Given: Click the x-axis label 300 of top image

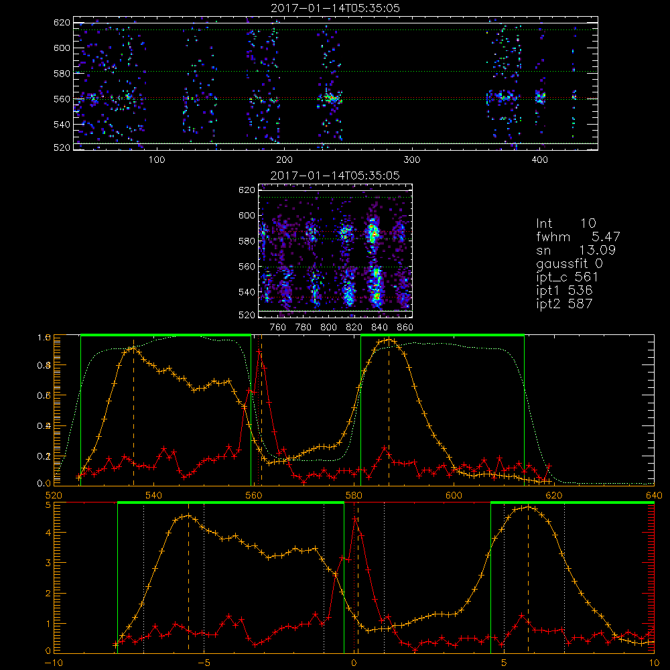Looking at the screenshot, I should (412, 160).
